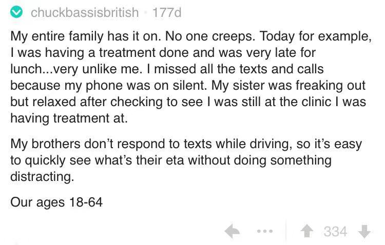Click the vertical divider beside the upvote arrow

(286, 231)
